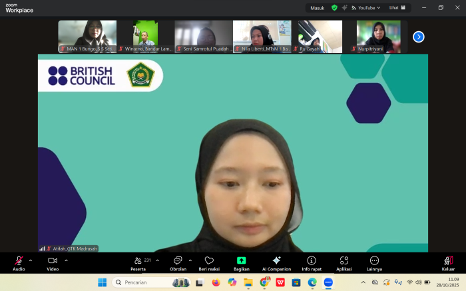Open Task View on the taskbar
Viewport: 466px width, 291px height.
click(199, 282)
